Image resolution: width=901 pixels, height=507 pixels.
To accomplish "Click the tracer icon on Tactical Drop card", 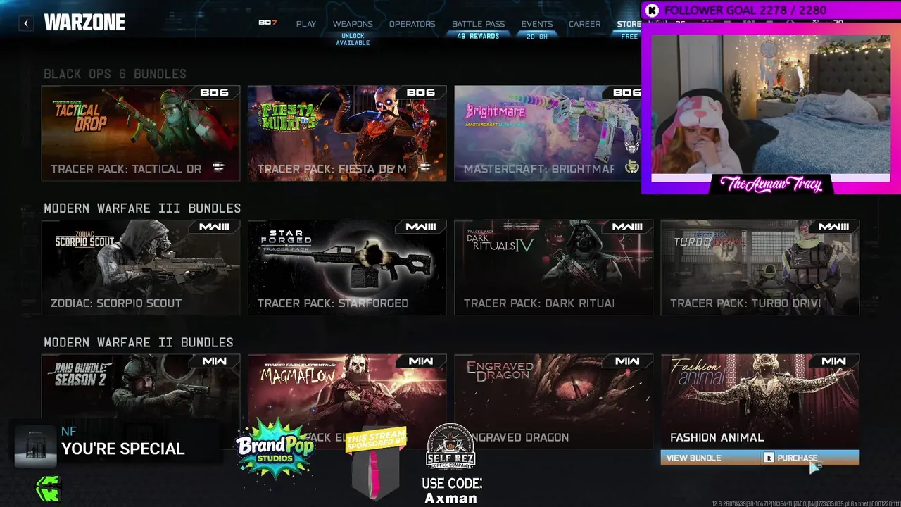I will coord(219,168).
